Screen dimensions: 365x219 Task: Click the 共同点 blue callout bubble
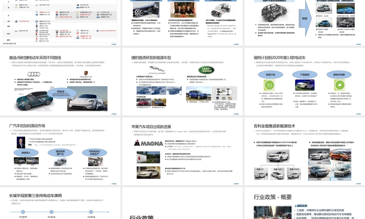(x=60, y=92)
